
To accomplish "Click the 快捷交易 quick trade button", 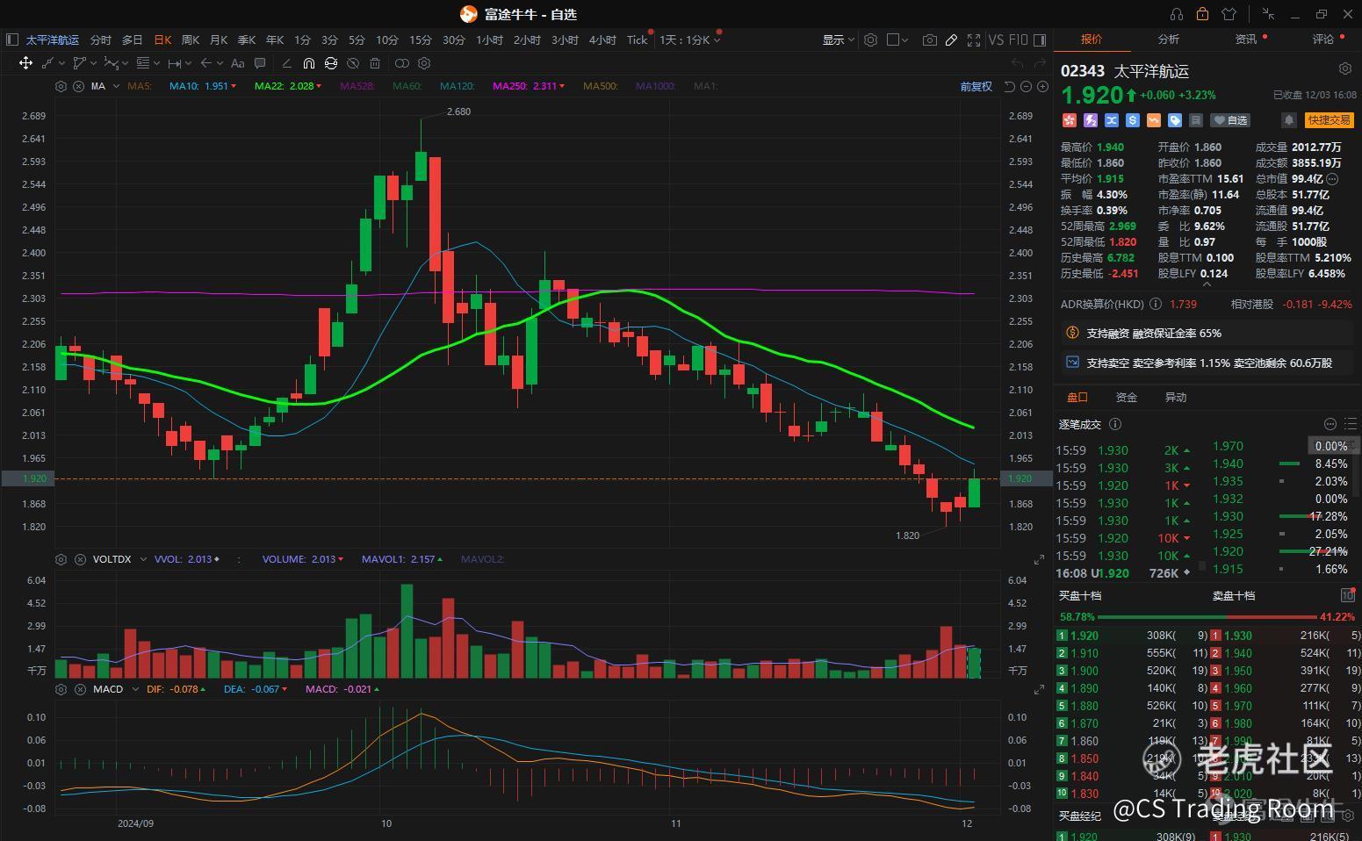I will (1329, 120).
